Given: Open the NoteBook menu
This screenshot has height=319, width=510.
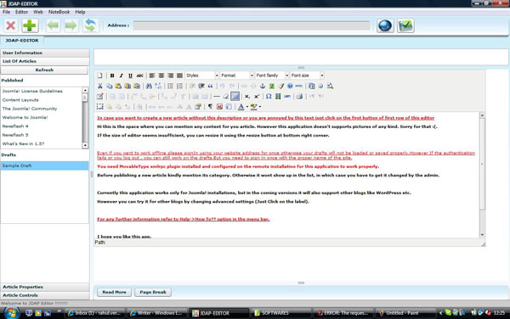Looking at the screenshot, I should (59, 12).
